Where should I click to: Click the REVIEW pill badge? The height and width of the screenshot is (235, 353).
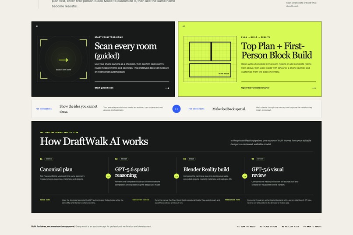pos(260,159)
